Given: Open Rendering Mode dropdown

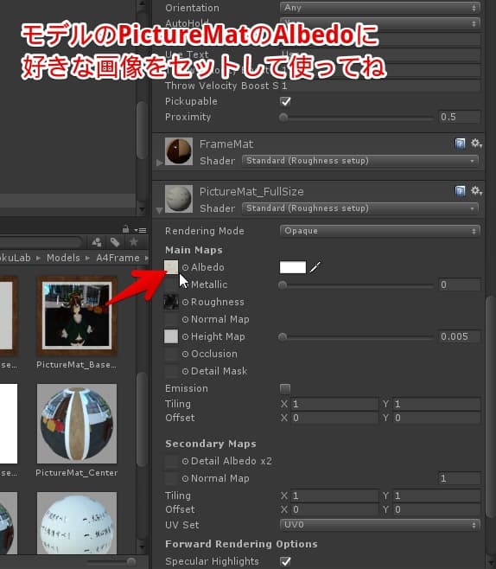Looking at the screenshot, I should [380, 231].
